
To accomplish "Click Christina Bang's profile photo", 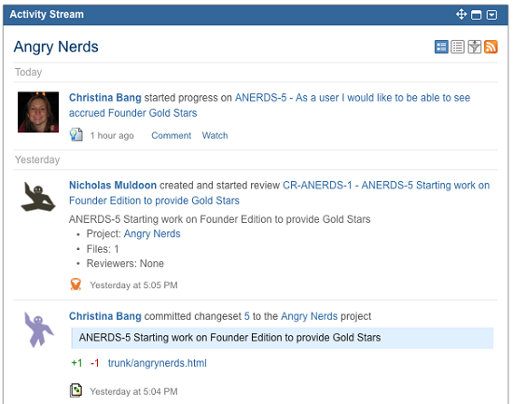I will point(38,112).
